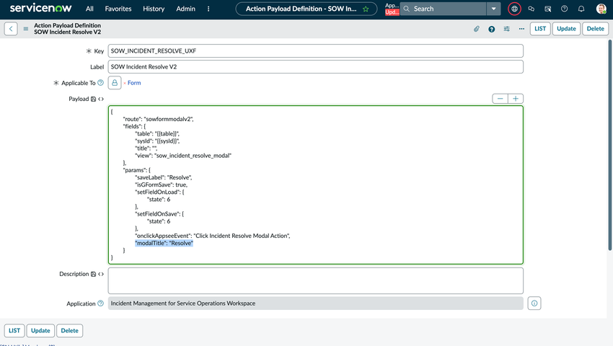
Task: Open the globe scope selector icon
Action: [x=514, y=9]
